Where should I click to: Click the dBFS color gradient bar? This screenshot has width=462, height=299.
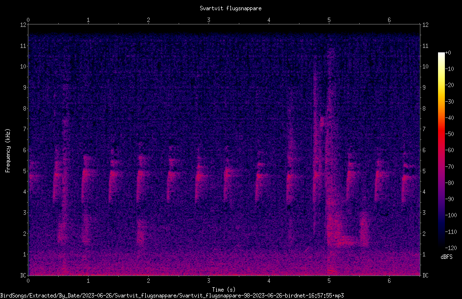441,150
